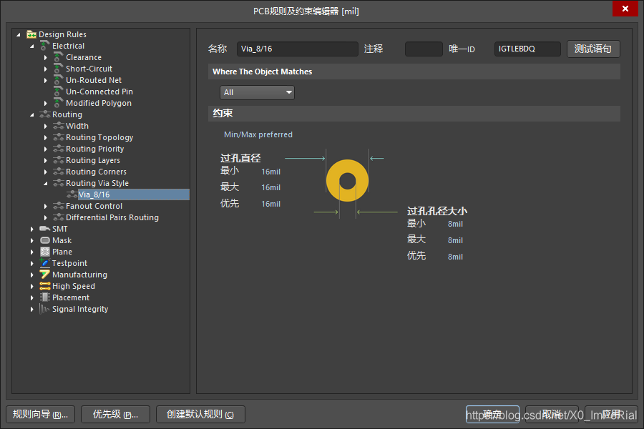The height and width of the screenshot is (429, 644).
Task: Expand the Clearance rule node
Action: point(46,58)
